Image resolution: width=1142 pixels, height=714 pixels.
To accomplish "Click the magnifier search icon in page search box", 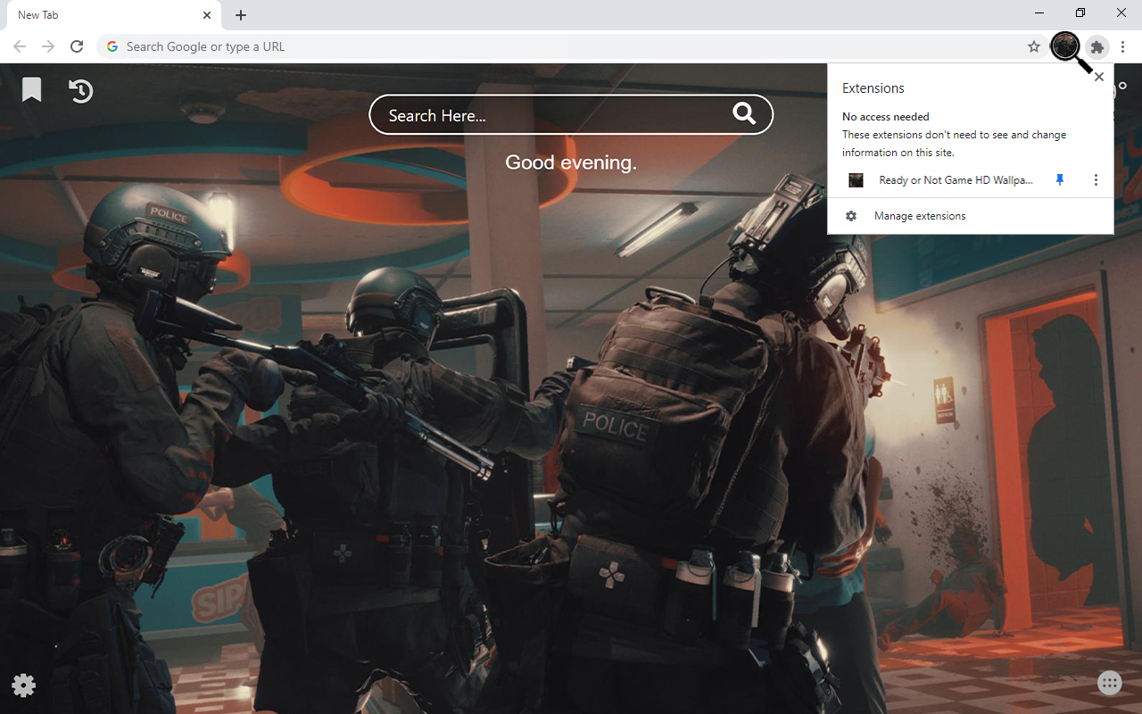I will coord(744,113).
